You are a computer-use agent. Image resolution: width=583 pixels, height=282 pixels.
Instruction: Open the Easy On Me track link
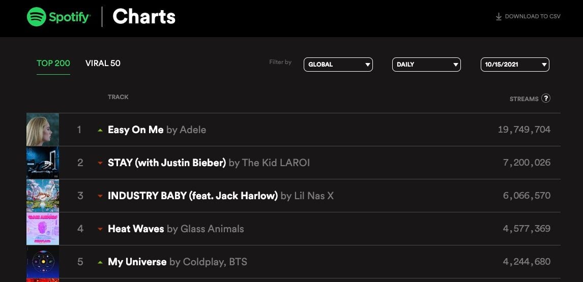point(136,130)
